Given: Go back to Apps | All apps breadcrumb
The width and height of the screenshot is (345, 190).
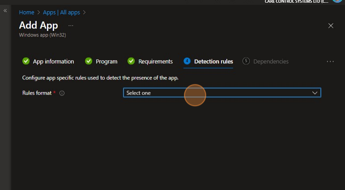Looking at the screenshot, I should [x=61, y=12].
